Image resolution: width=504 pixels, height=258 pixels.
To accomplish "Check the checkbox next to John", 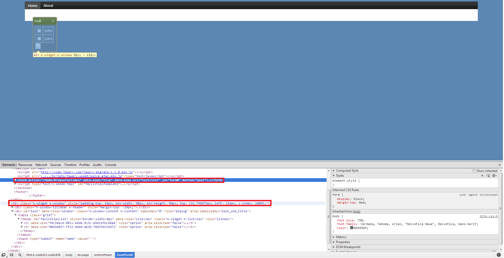I will (x=39, y=31).
